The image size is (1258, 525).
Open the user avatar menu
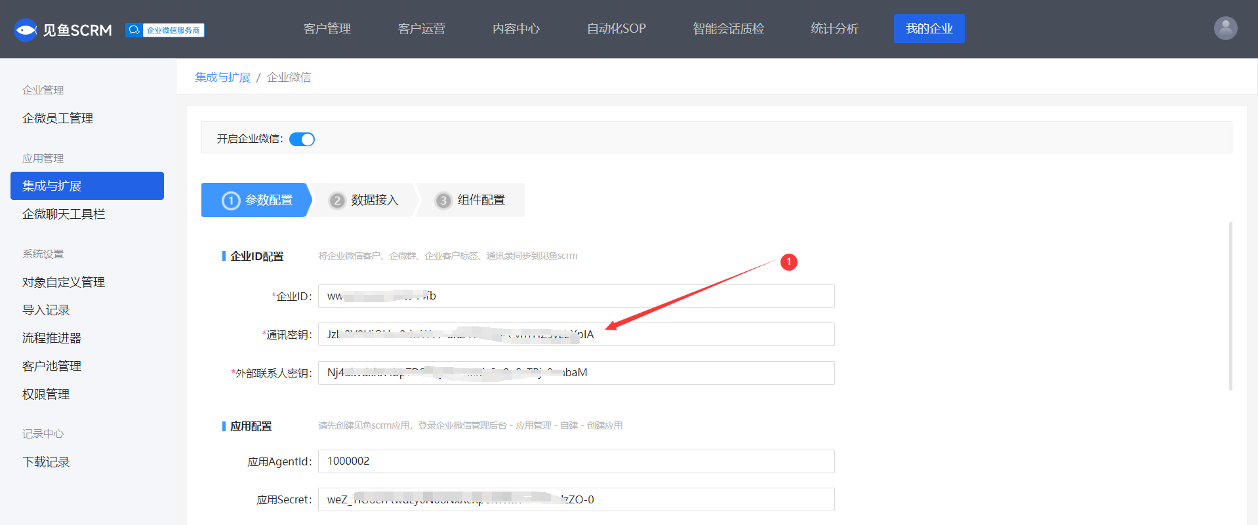click(x=1225, y=28)
